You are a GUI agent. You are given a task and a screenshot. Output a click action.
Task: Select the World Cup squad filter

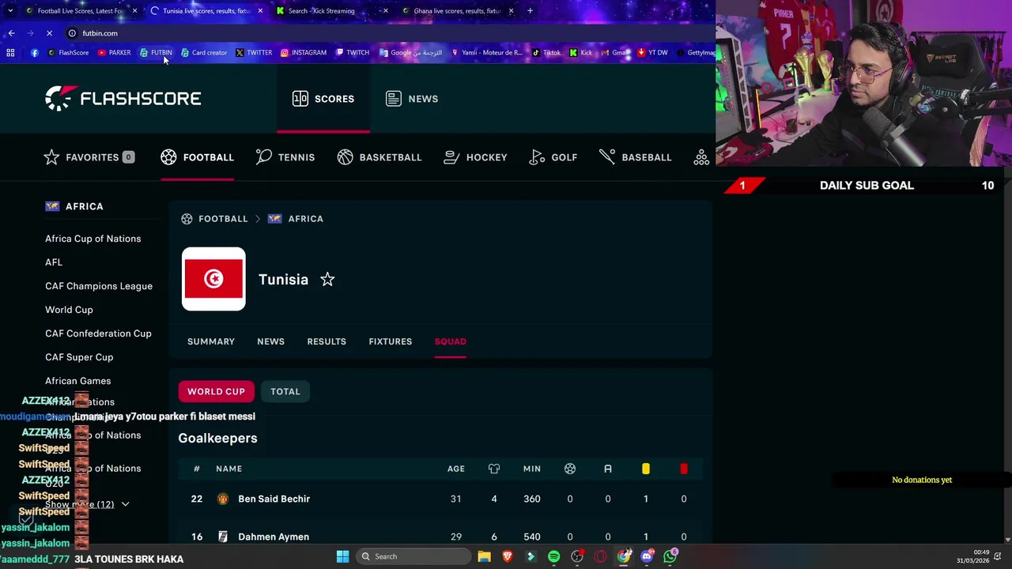click(x=216, y=391)
